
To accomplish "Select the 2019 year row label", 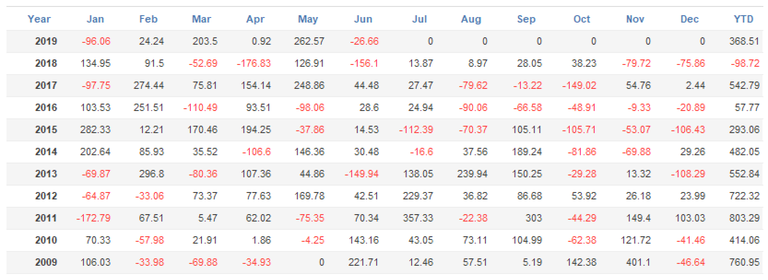I will point(46,41).
